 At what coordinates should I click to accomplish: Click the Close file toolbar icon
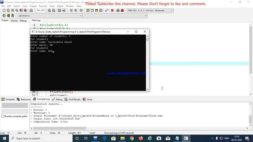click(x=21, y=11)
